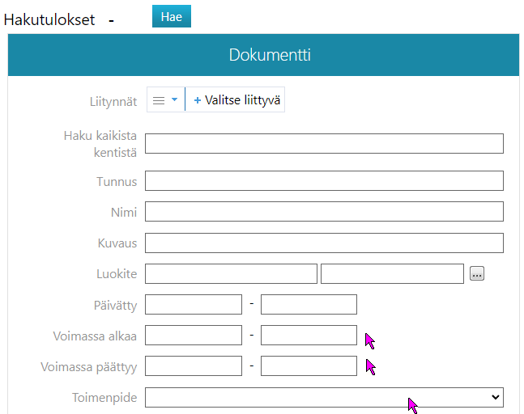Screen dimensions: 524x414
Task: Click the Päivätty end date field
Action: 309,305
